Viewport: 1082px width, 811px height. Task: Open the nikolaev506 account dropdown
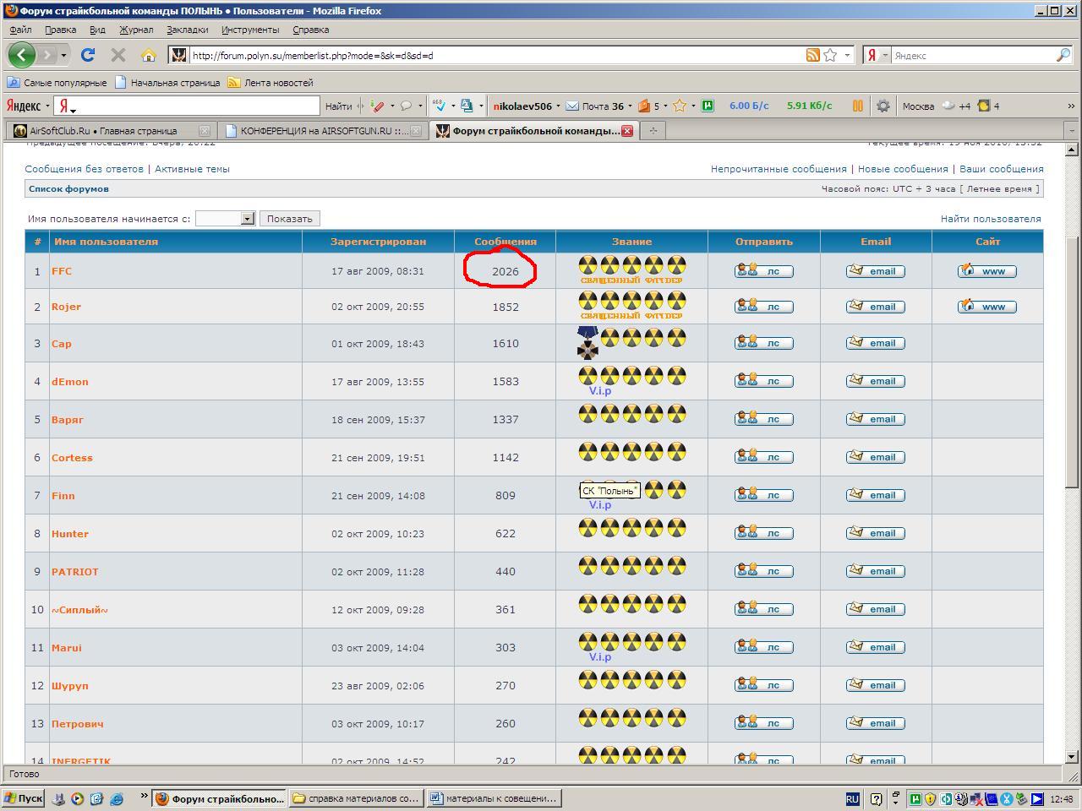coord(558,106)
